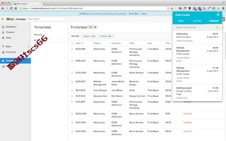Click the search magnifier dropdown icon

click(30, 19)
